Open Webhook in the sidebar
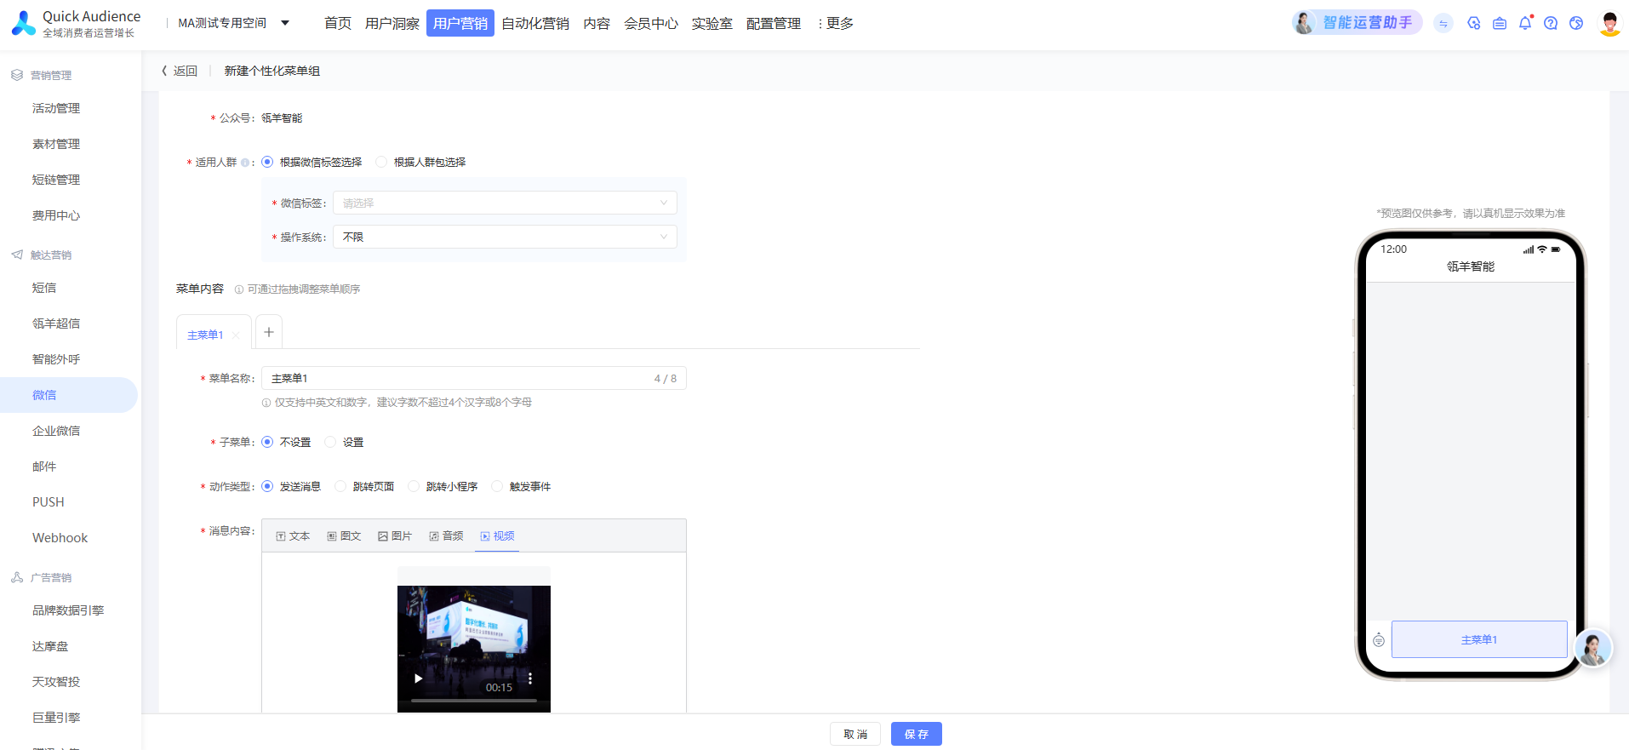The image size is (1629, 750). [60, 538]
